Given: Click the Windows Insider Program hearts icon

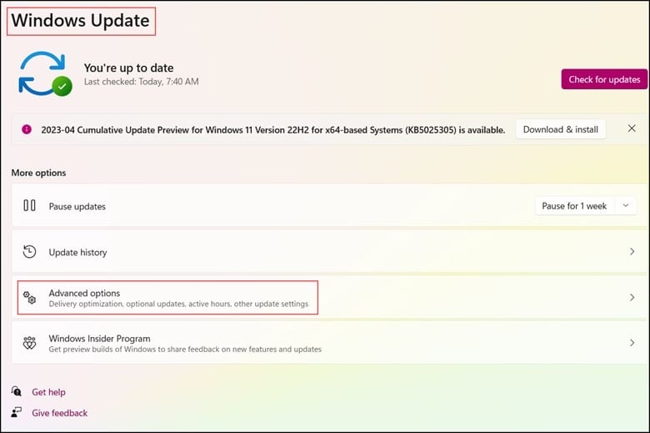Looking at the screenshot, I should pyautogui.click(x=29, y=343).
